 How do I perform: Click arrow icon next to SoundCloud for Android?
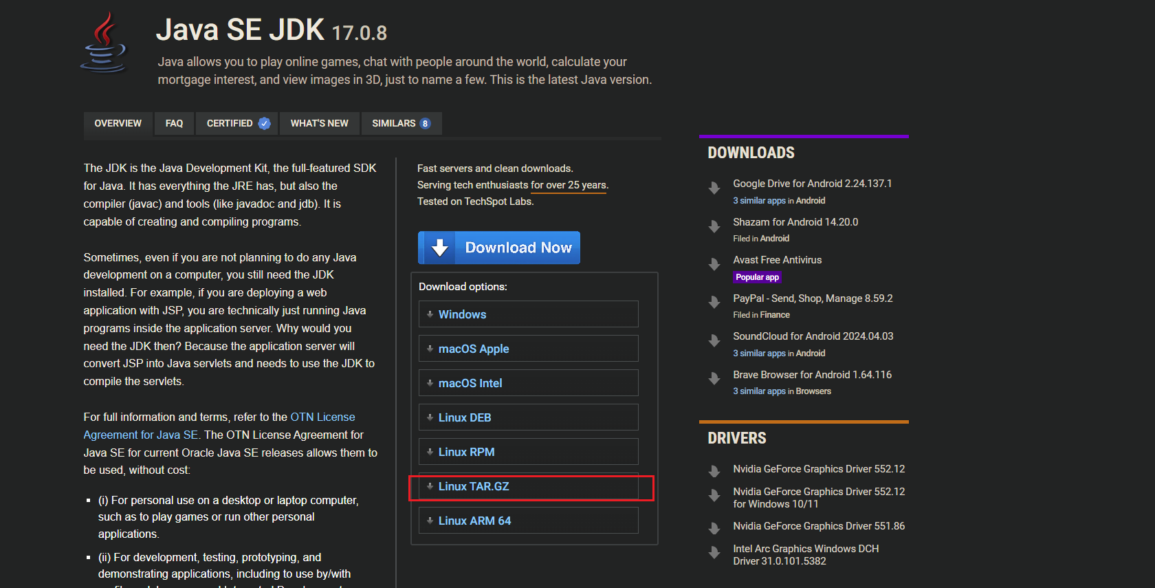coord(714,340)
